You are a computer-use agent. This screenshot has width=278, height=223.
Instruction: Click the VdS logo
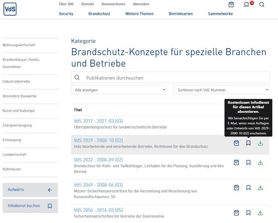10,9
